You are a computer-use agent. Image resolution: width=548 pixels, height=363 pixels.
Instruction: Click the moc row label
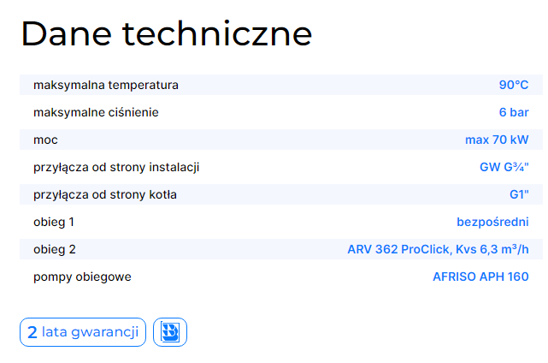click(x=45, y=140)
